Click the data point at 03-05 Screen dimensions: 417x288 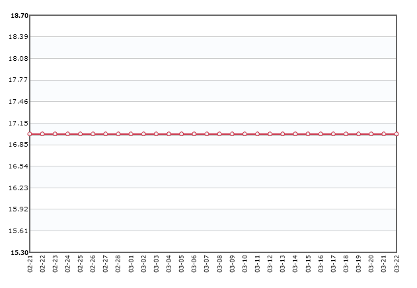click(x=181, y=134)
